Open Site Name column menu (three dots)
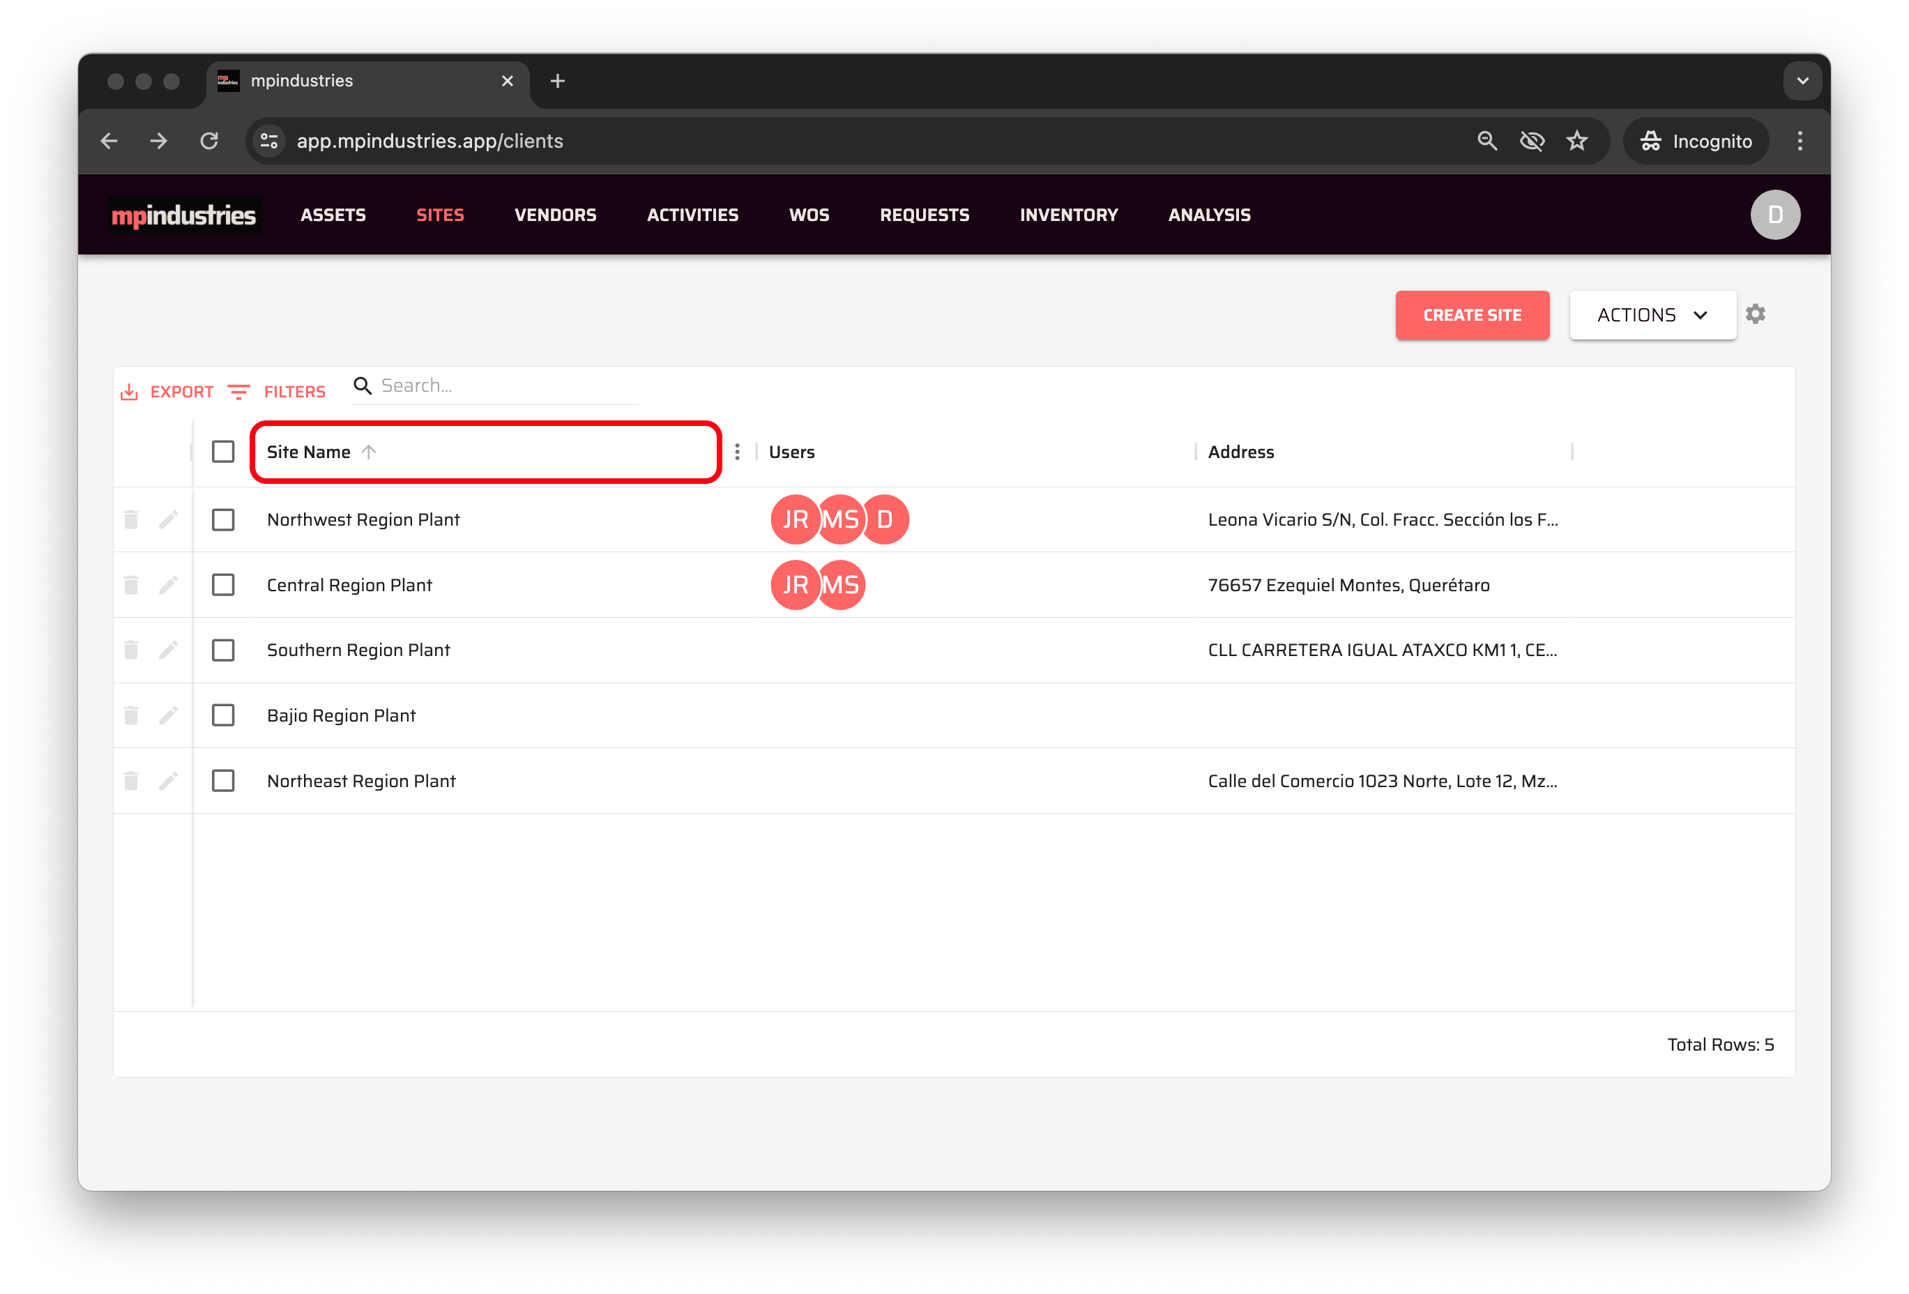The height and width of the screenshot is (1294, 1909). 737,452
